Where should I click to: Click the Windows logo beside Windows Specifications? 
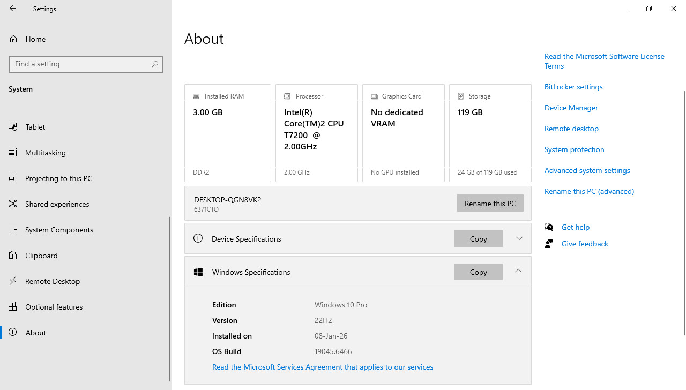(198, 272)
